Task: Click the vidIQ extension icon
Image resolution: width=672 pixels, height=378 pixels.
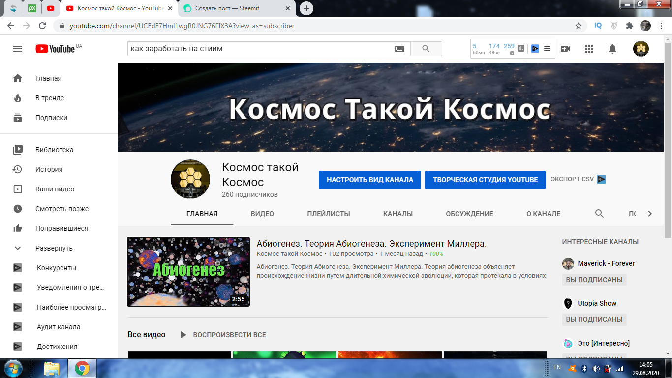Action: point(598,26)
